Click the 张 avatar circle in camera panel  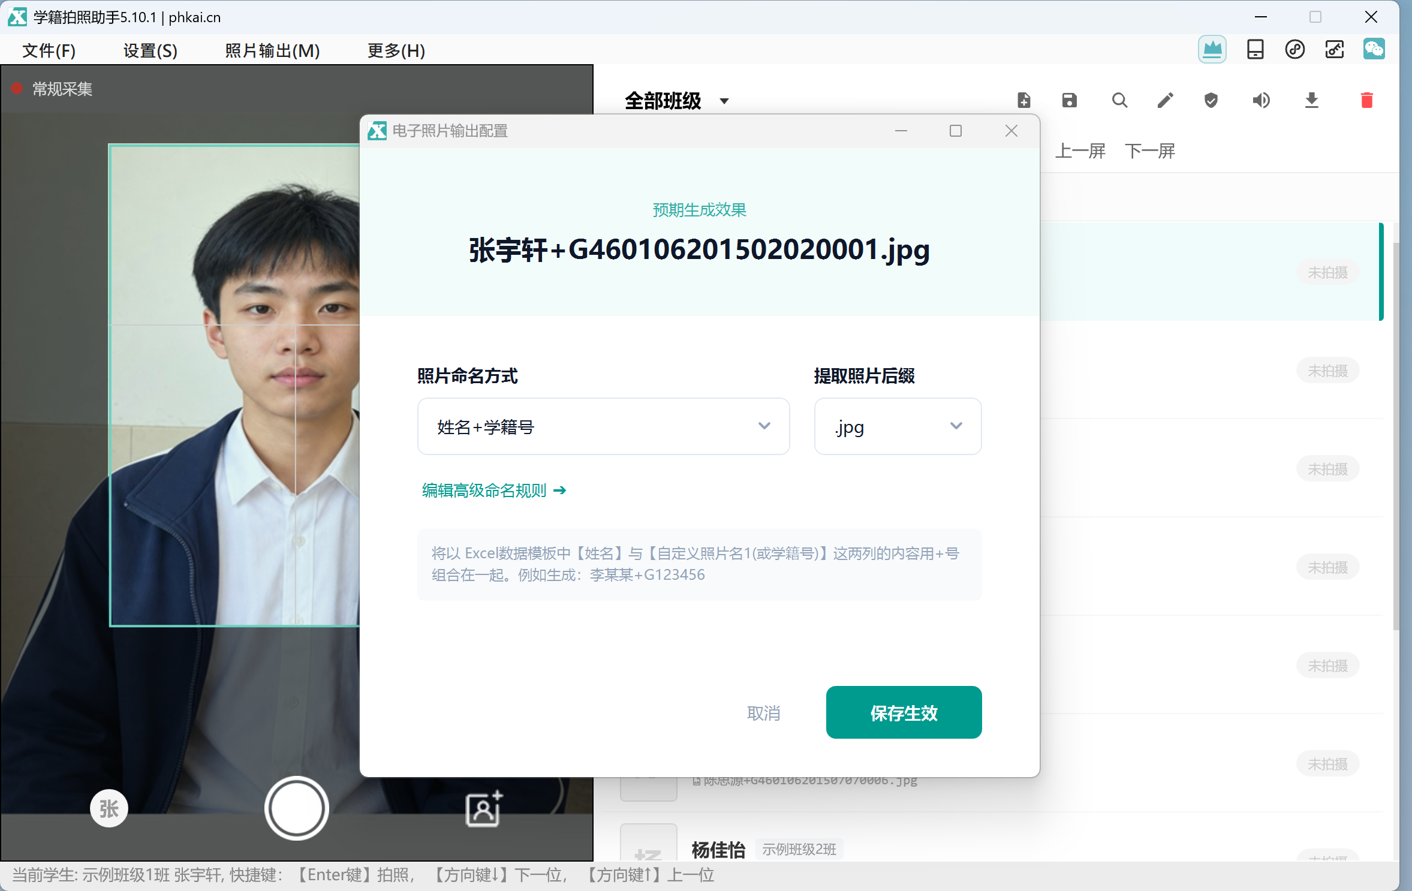coord(109,808)
